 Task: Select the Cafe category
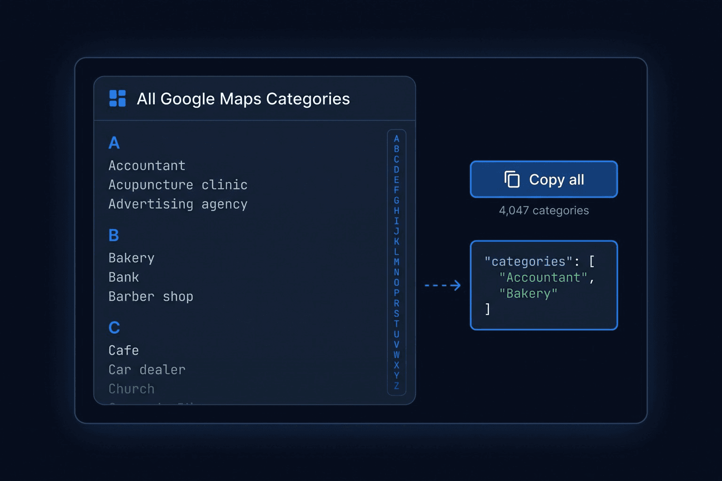click(x=124, y=350)
